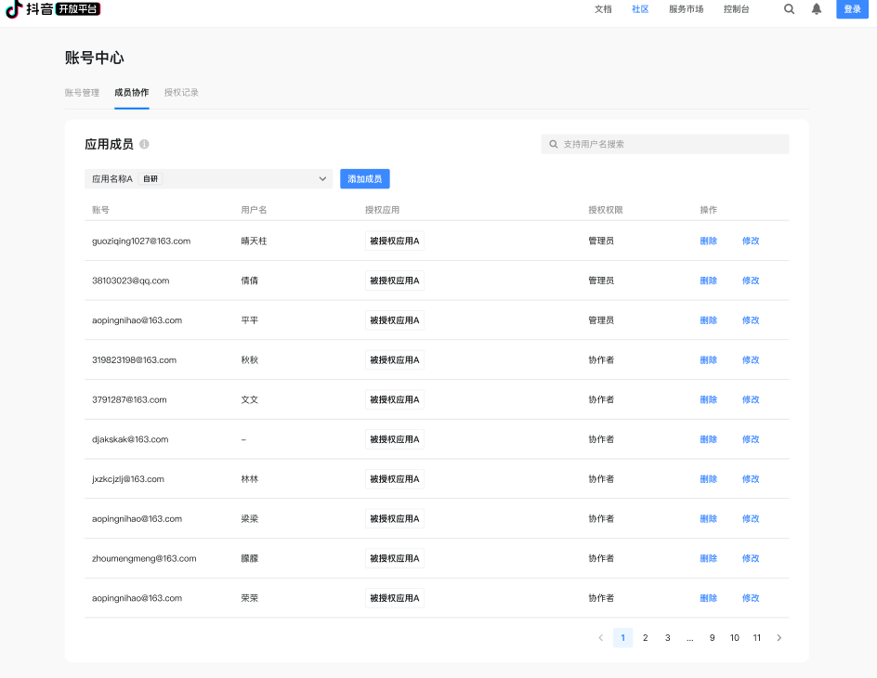Viewport: 877px width, 678px height.
Task: Select the 成员协作 tab
Action: pos(131,93)
